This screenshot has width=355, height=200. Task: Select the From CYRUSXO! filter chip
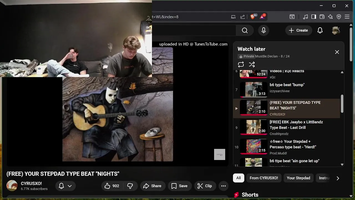pyautogui.click(x=264, y=178)
